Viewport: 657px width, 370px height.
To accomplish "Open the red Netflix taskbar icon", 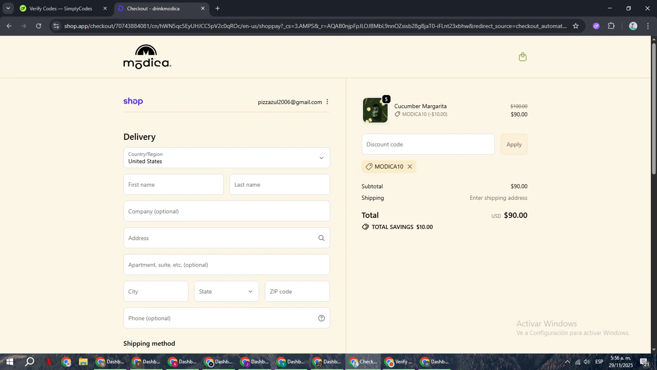I will coord(49,362).
